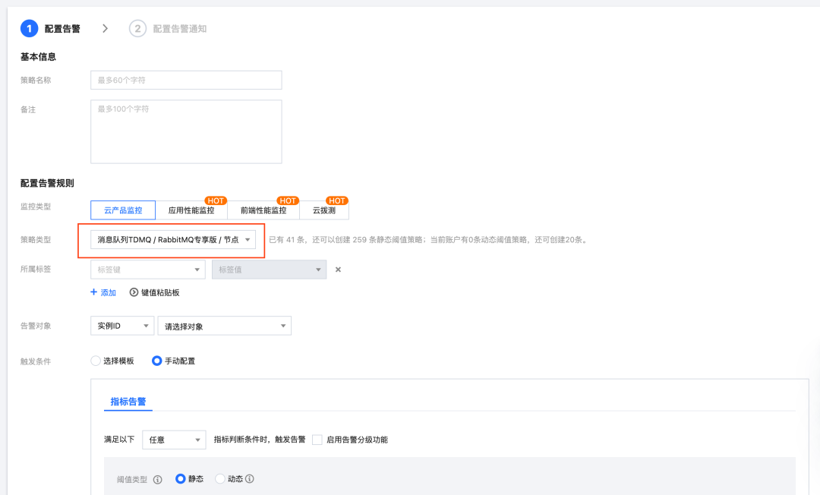Click 配置告警 step label

pyautogui.click(x=62, y=29)
